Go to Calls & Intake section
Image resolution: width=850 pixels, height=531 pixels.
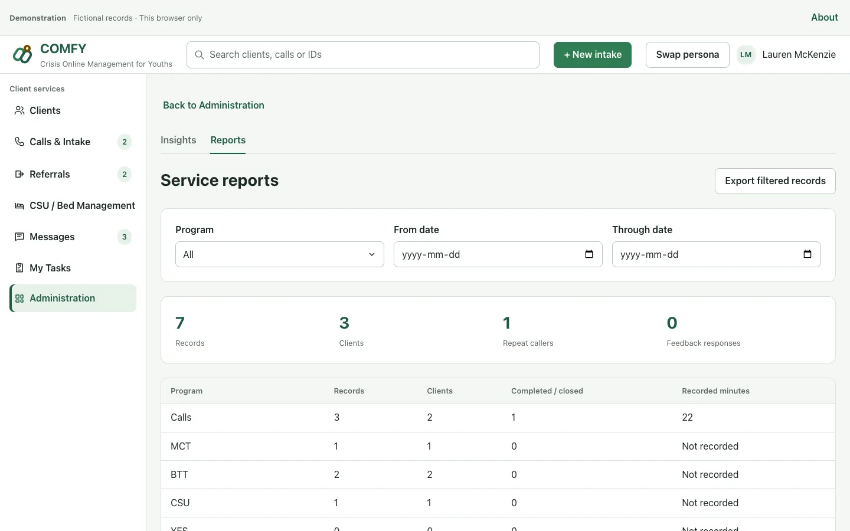point(73,142)
